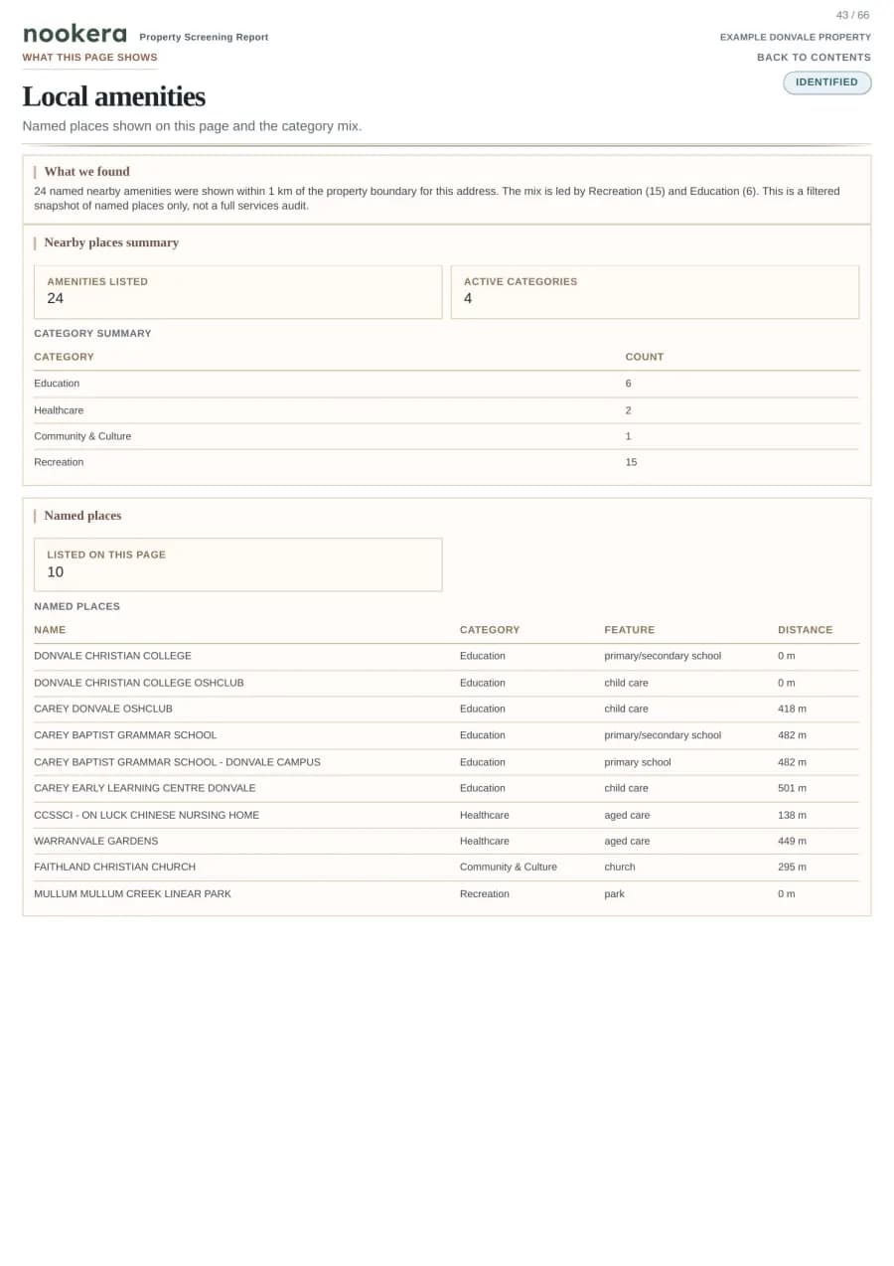Select the Recreation count row
Viewport: 894px width, 1266px height.
pyautogui.click(x=446, y=462)
